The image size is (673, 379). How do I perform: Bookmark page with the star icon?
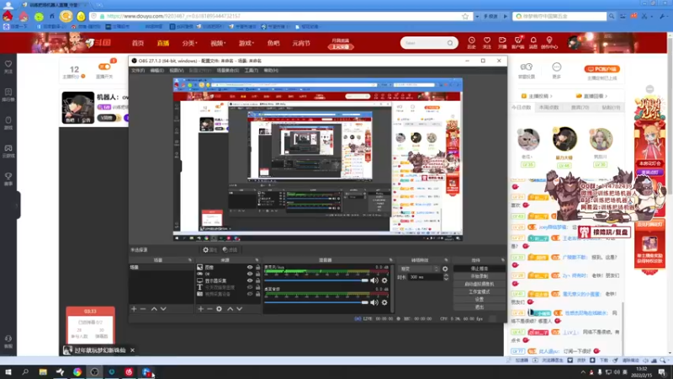pyautogui.click(x=465, y=16)
